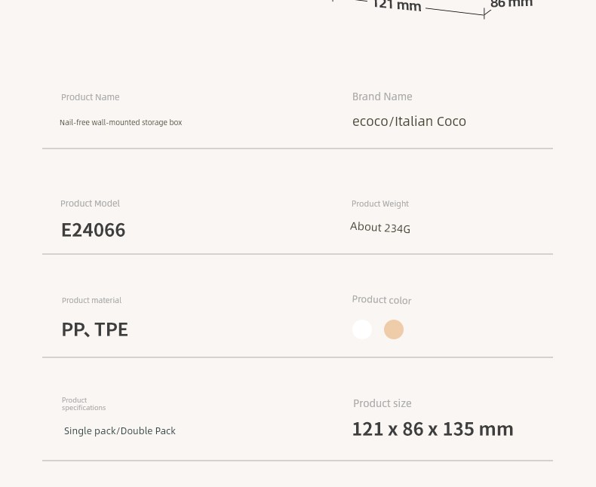Select the beige product color swatch

coord(394,329)
